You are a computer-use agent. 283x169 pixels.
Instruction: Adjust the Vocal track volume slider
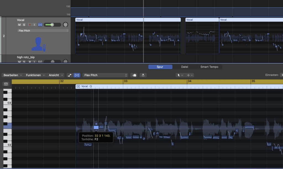point(52,24)
